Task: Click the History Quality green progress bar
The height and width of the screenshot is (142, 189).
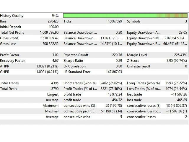Action: pyautogui.click(x=125, y=16)
